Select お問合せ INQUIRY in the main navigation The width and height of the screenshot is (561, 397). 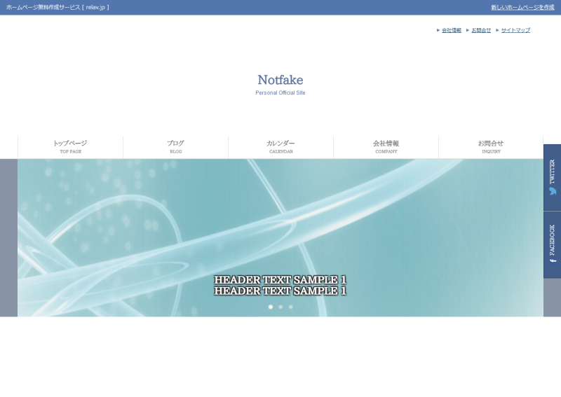point(491,146)
